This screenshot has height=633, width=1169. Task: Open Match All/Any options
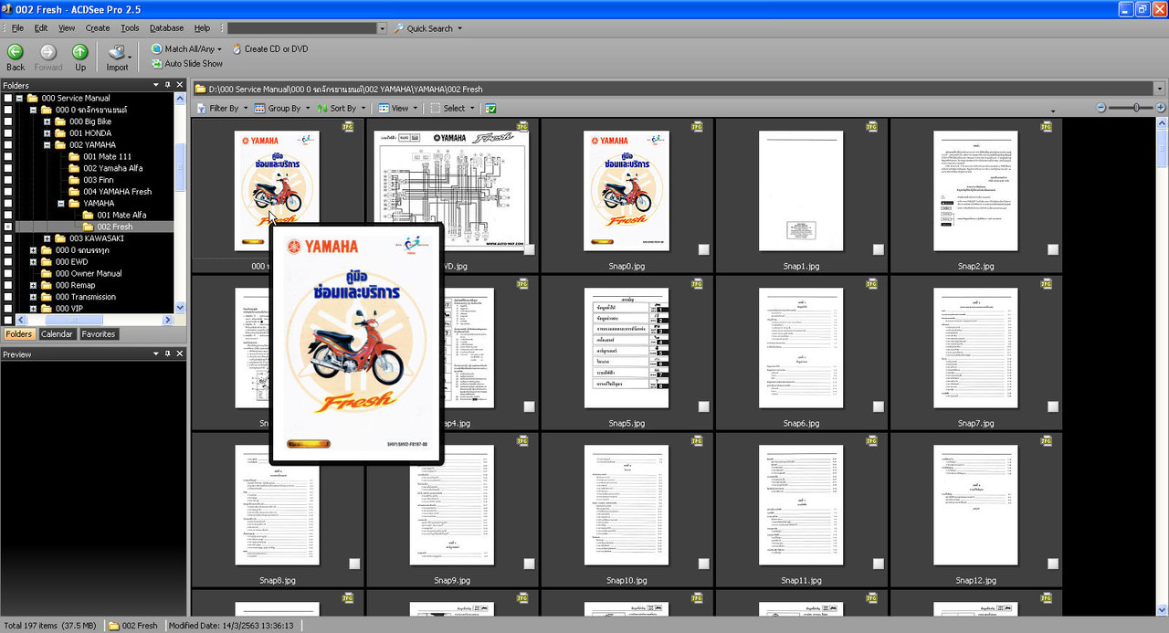click(x=186, y=49)
